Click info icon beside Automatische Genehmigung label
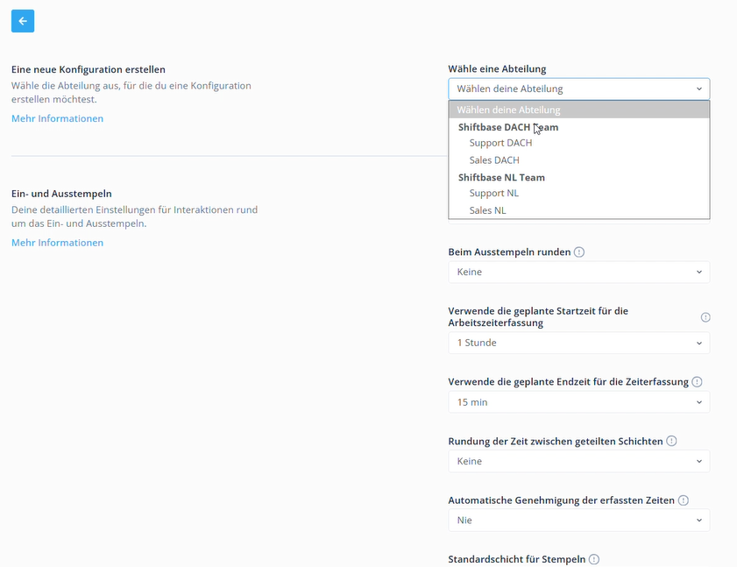 click(x=684, y=500)
